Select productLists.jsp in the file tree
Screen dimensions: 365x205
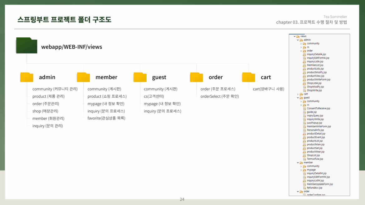(315, 69)
